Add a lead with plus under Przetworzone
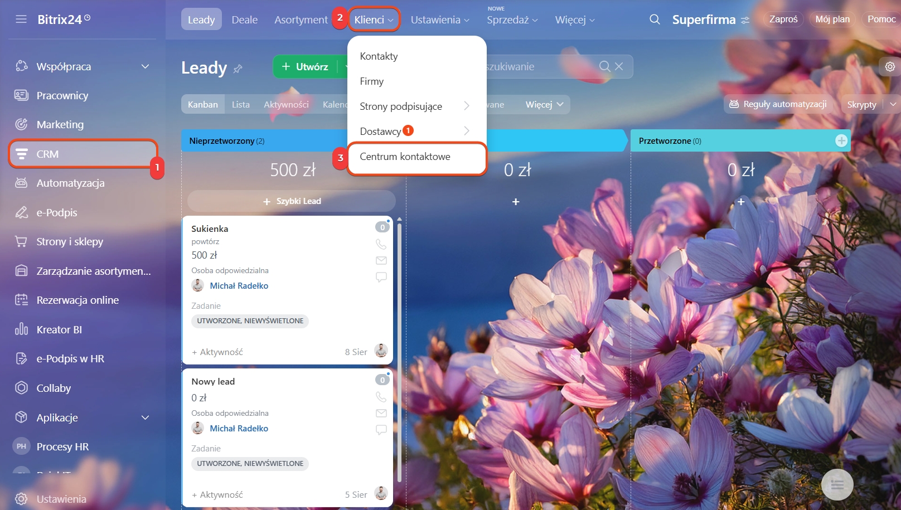Viewport: 901px width, 510px height. (x=741, y=202)
